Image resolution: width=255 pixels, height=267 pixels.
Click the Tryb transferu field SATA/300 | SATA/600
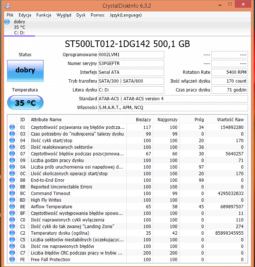click(x=131, y=81)
